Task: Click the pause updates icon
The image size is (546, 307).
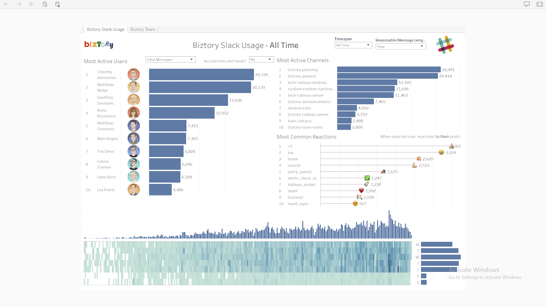Action: (58, 4)
